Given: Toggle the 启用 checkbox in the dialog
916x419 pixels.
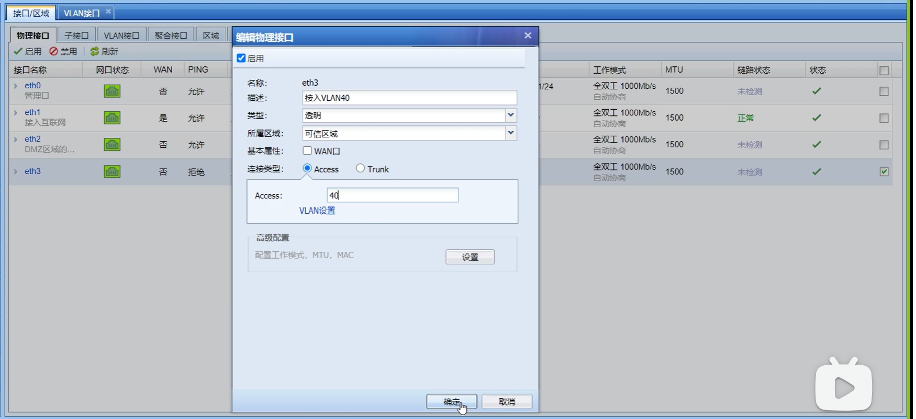Looking at the screenshot, I should click(241, 58).
